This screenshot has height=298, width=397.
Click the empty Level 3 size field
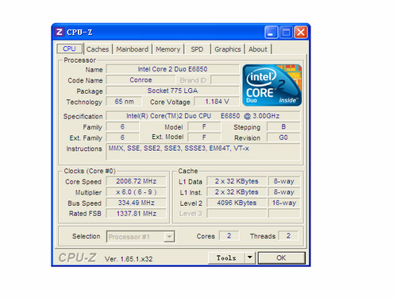tap(237, 214)
